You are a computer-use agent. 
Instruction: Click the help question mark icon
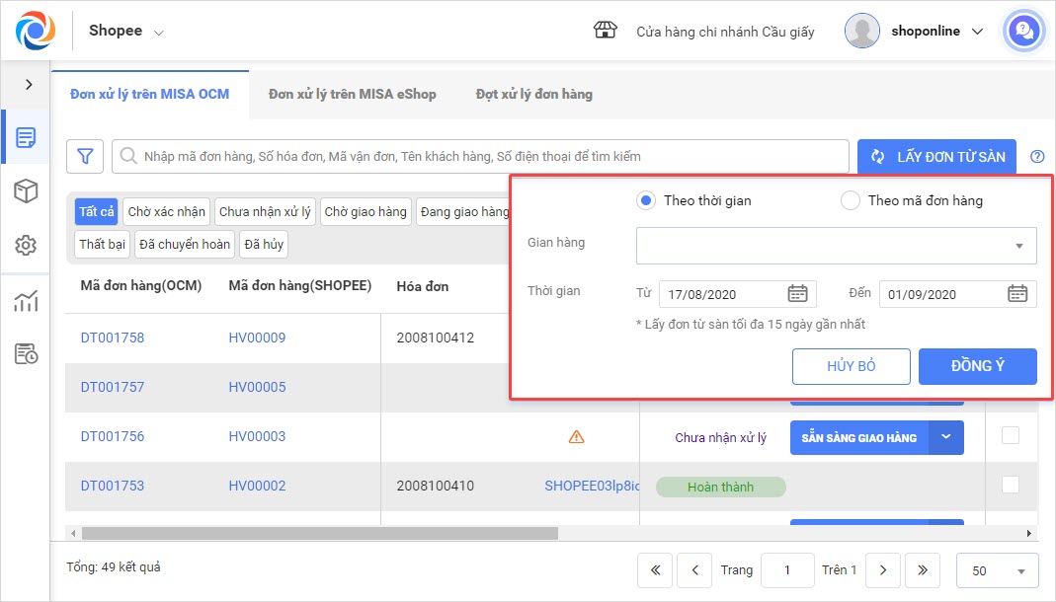click(1036, 156)
